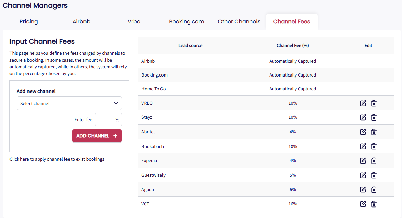
Task: Follow the 'Click here' link
Action: click(19, 159)
